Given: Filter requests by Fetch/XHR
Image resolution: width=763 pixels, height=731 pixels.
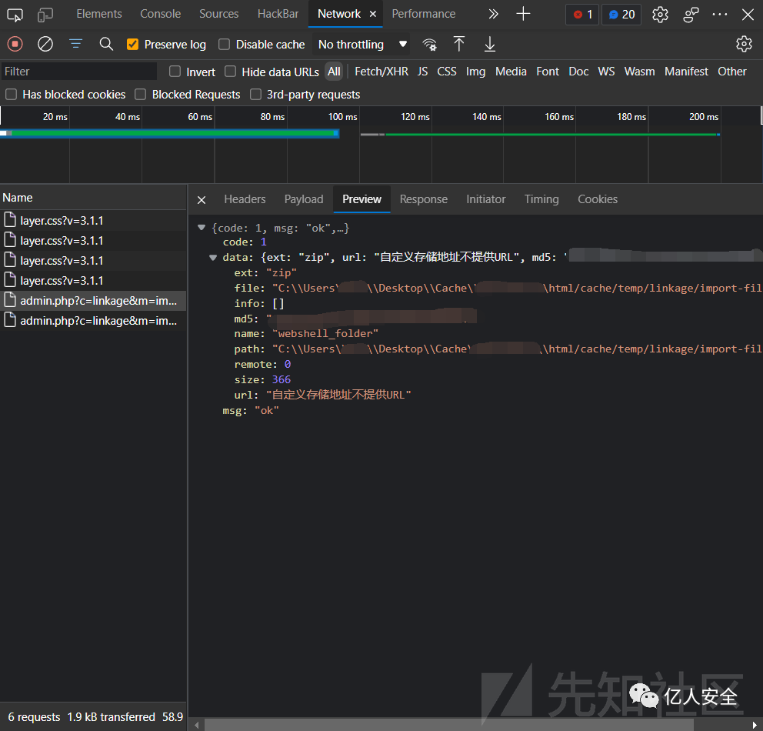Looking at the screenshot, I should pyautogui.click(x=381, y=72).
